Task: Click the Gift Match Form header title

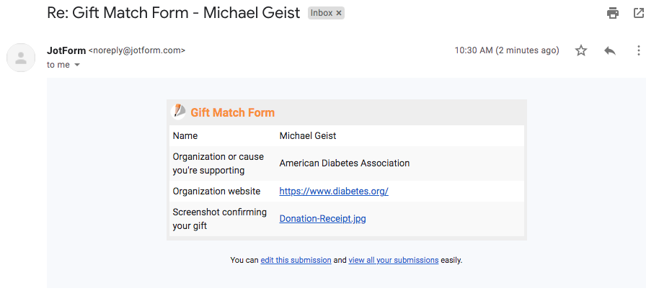Action: coord(232,112)
